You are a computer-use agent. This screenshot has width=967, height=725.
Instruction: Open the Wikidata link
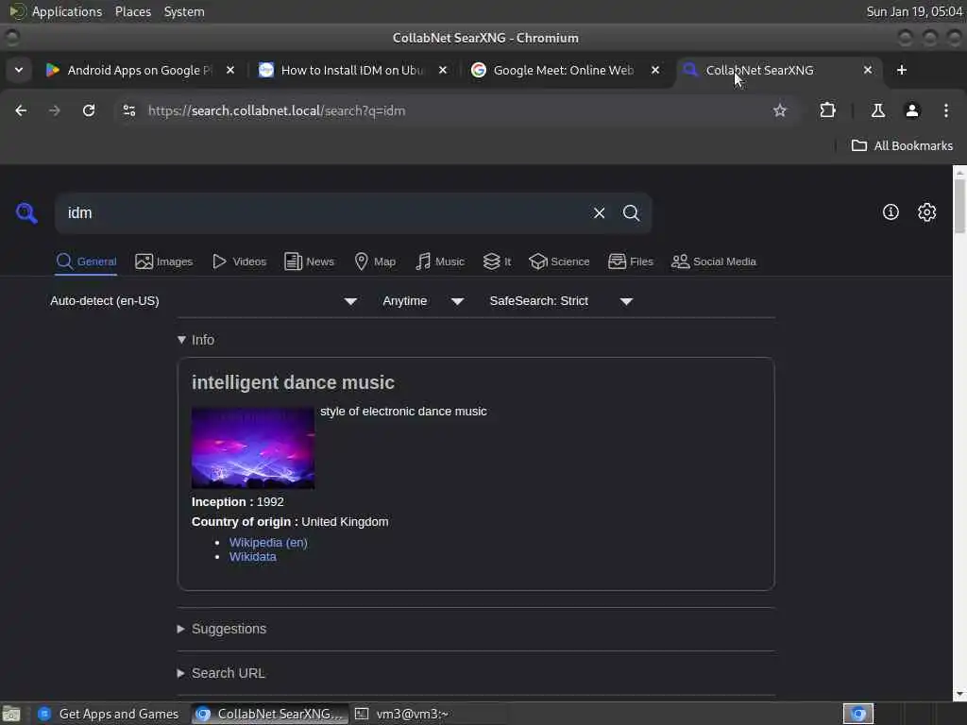pyautogui.click(x=253, y=557)
